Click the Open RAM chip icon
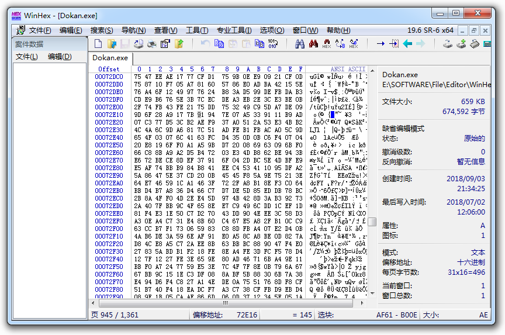Screen dimensions: 505x335 (475, 43)
